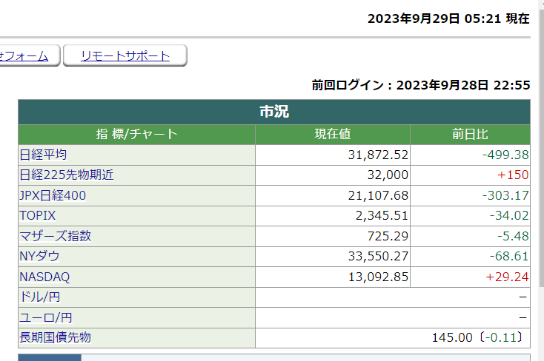
Task: Select the JPX日経400 index link
Action: 53,196
